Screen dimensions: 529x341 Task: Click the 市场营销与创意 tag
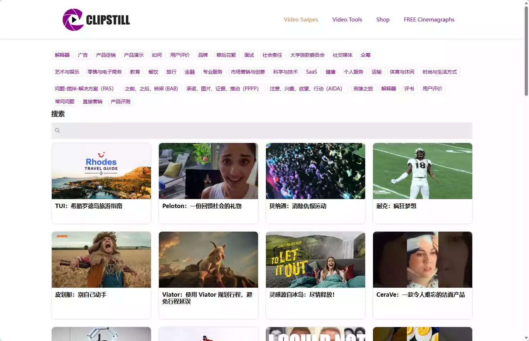tap(248, 72)
